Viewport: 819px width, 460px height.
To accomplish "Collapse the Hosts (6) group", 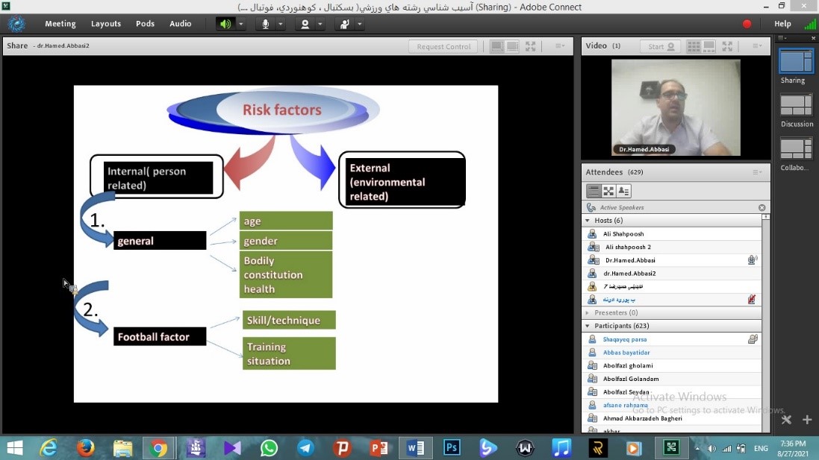I will (588, 221).
